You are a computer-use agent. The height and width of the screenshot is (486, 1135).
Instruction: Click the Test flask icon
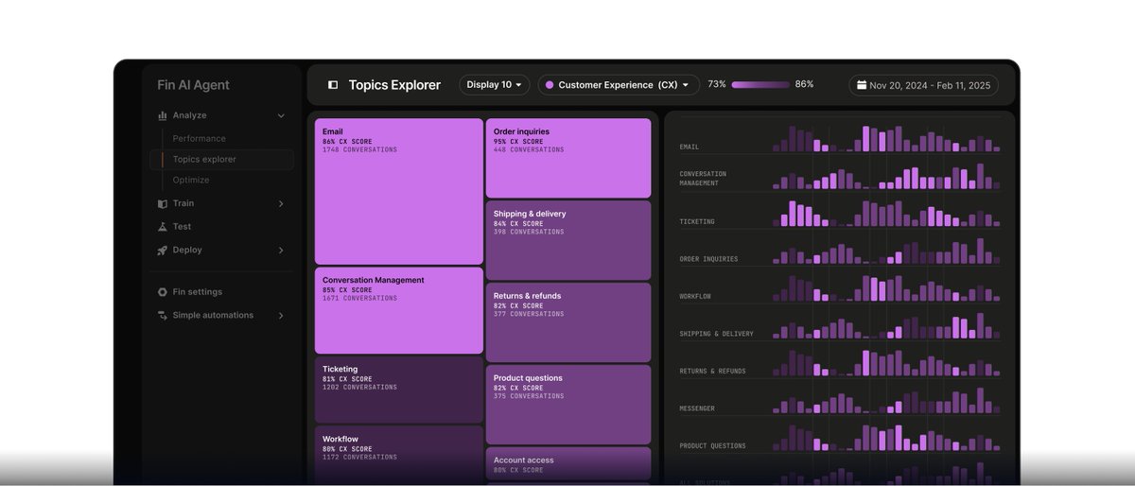pyautogui.click(x=163, y=227)
